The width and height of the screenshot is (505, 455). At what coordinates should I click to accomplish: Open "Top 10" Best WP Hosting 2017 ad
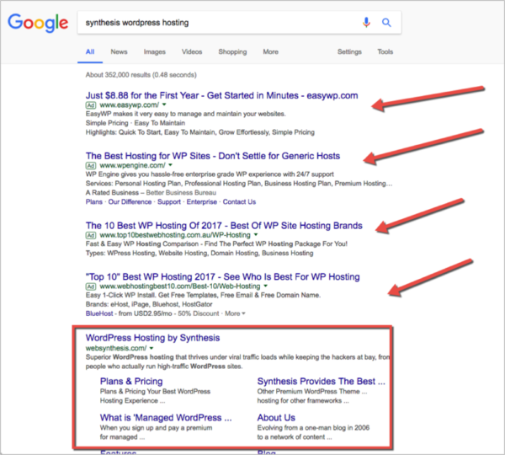pyautogui.click(x=222, y=276)
